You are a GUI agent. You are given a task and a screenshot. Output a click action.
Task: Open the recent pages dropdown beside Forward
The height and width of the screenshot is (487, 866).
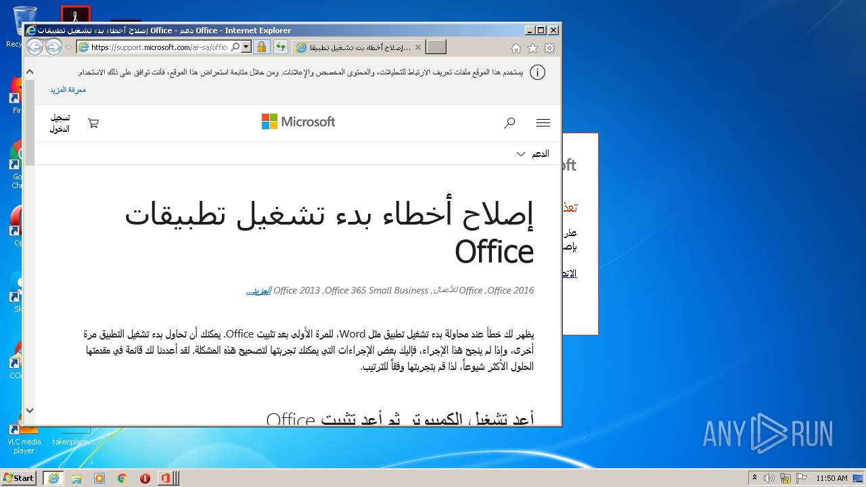[x=68, y=47]
